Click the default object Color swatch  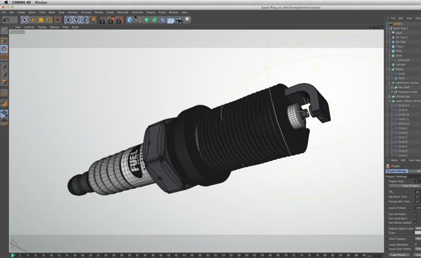click(x=418, y=233)
